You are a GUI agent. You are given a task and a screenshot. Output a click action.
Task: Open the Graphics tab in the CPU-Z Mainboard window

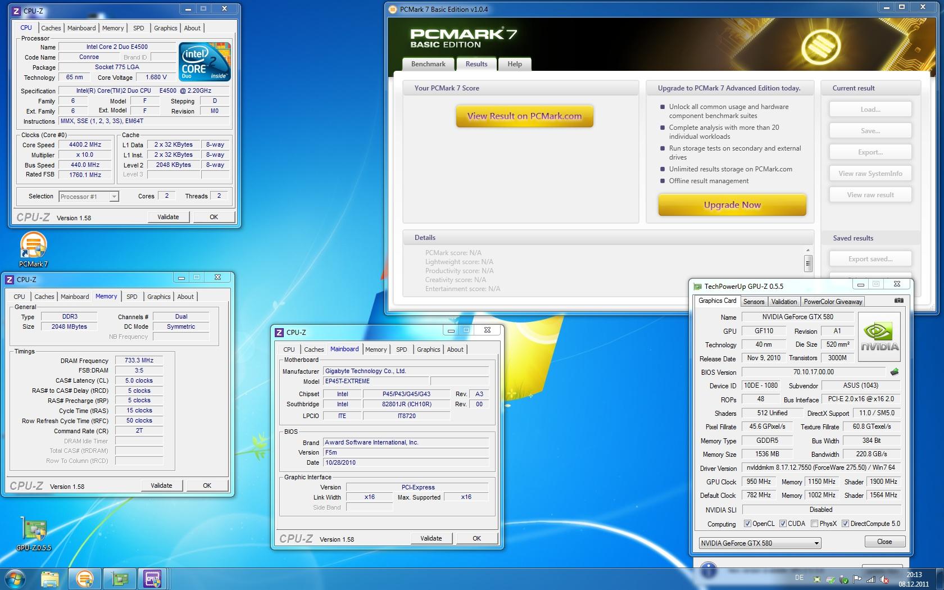point(428,350)
